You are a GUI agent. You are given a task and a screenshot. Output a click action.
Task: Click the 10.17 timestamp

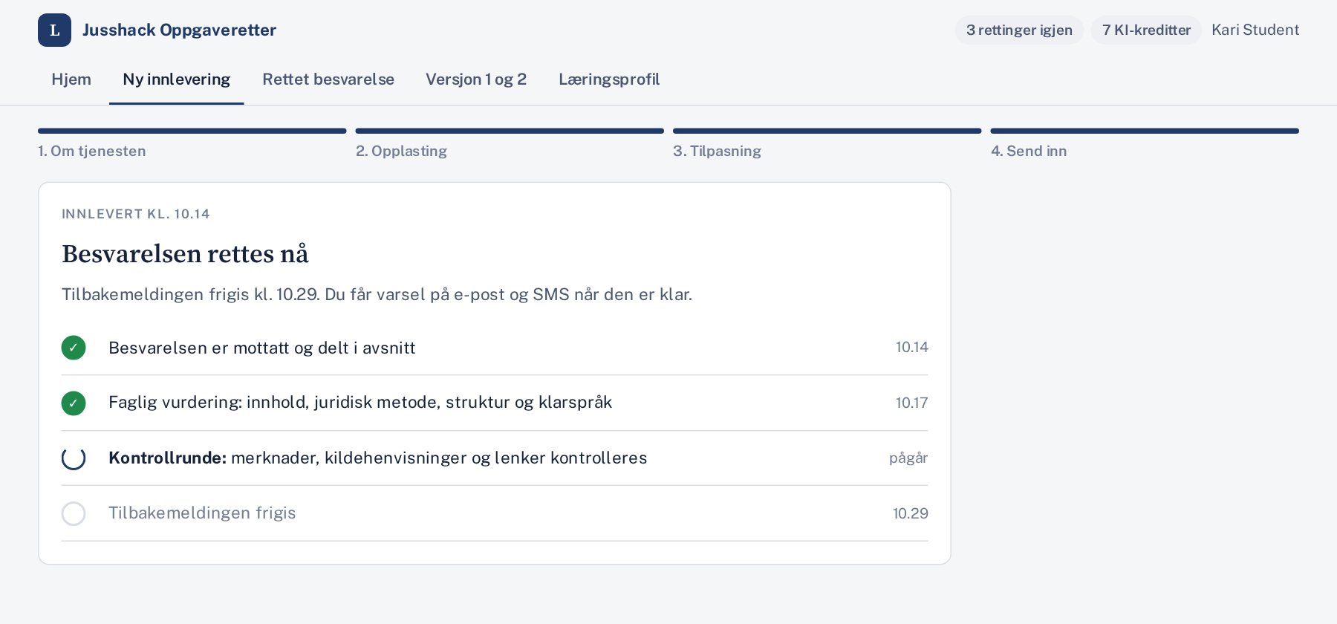pos(912,403)
